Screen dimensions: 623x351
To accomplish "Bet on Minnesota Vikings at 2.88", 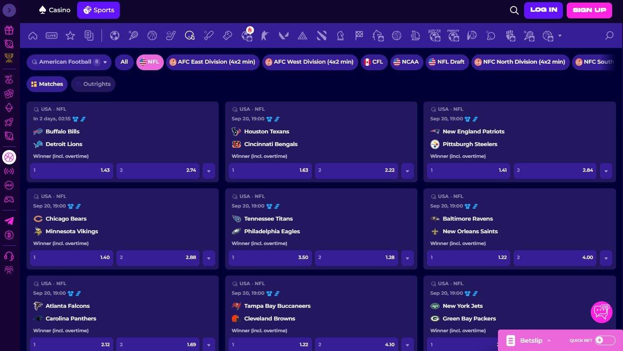I will [x=158, y=258].
